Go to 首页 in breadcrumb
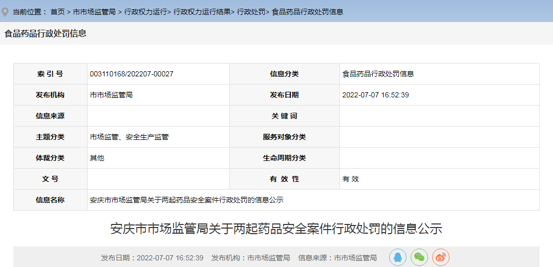Image resolution: width=553 pixels, height=267 pixels. 57,12
